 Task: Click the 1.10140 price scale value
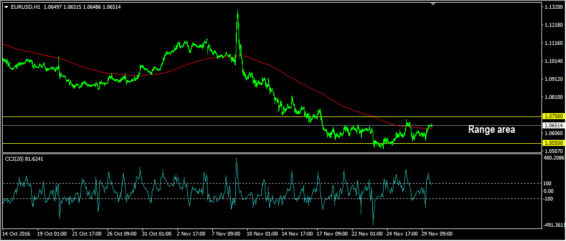(x=555, y=61)
